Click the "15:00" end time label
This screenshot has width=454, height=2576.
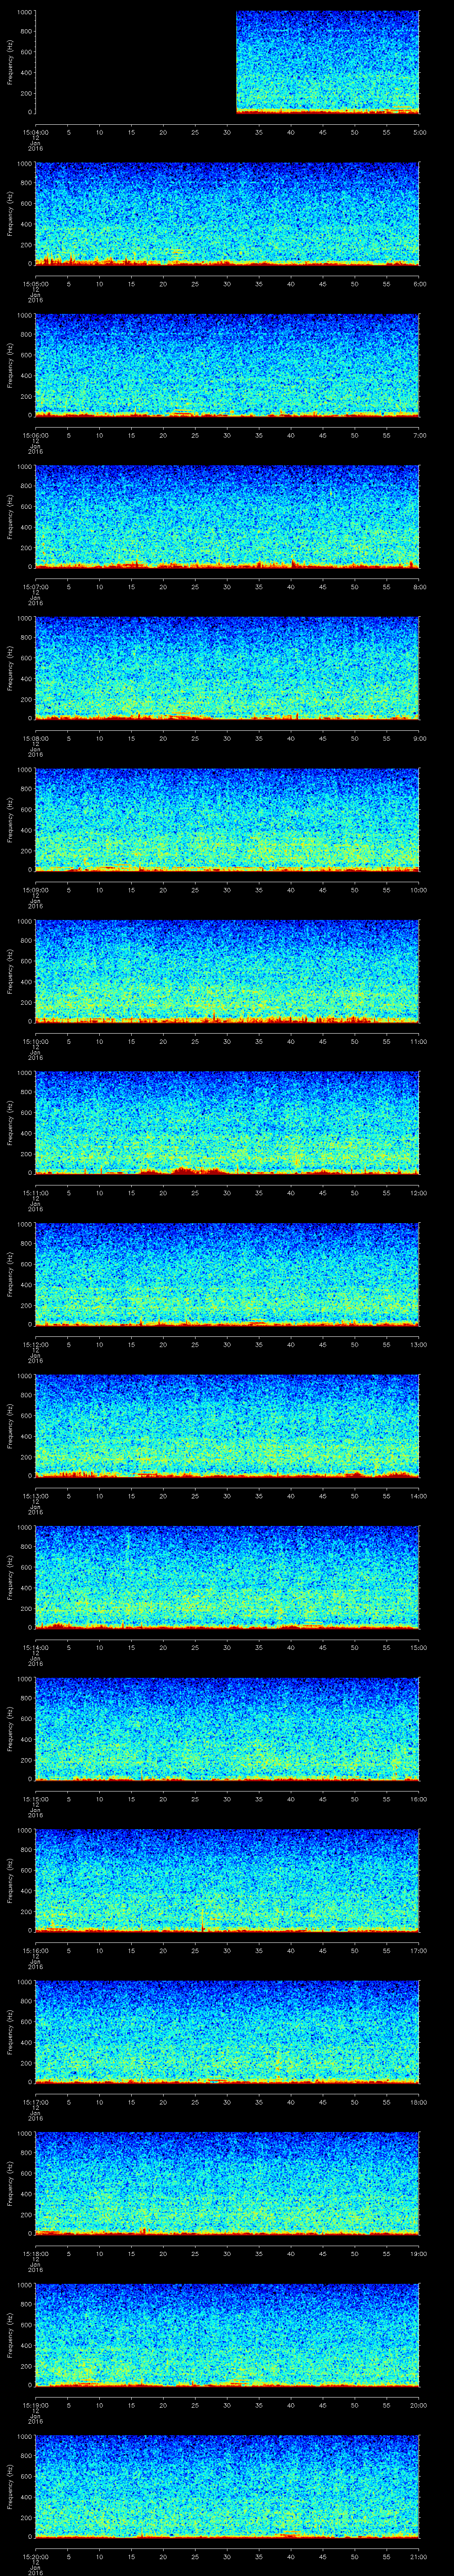pos(418,1647)
